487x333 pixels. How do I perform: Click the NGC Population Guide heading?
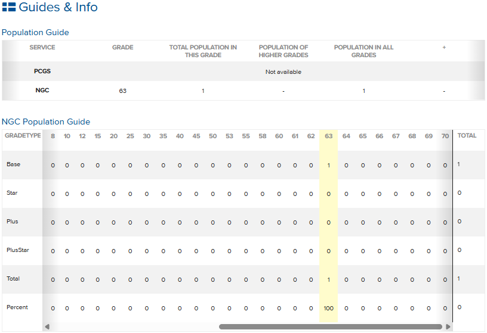coord(46,122)
